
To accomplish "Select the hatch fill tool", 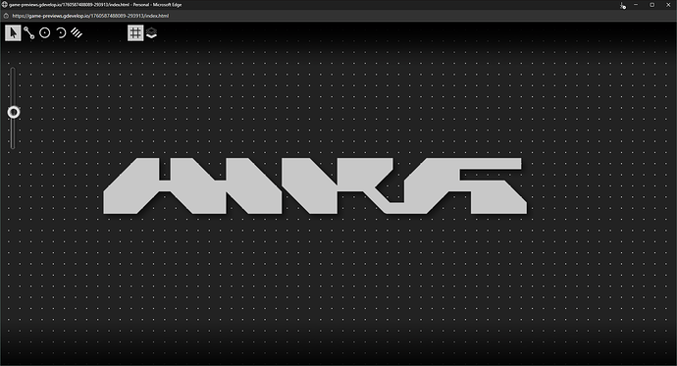I will tap(77, 32).
